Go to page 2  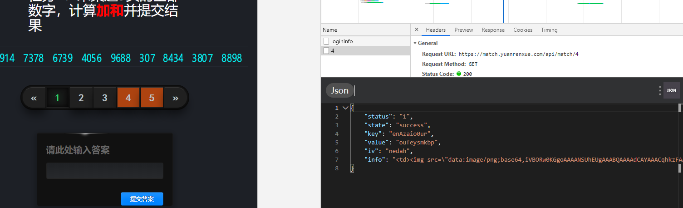coord(81,98)
